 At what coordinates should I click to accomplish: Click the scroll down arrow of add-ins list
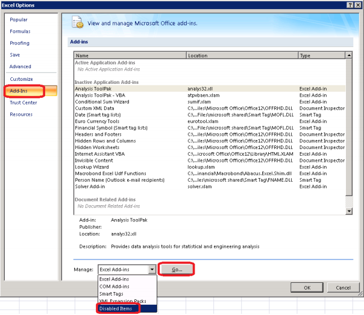[x=349, y=211]
